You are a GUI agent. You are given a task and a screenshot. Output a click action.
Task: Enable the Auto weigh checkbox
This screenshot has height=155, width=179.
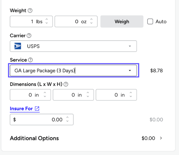click(x=150, y=21)
